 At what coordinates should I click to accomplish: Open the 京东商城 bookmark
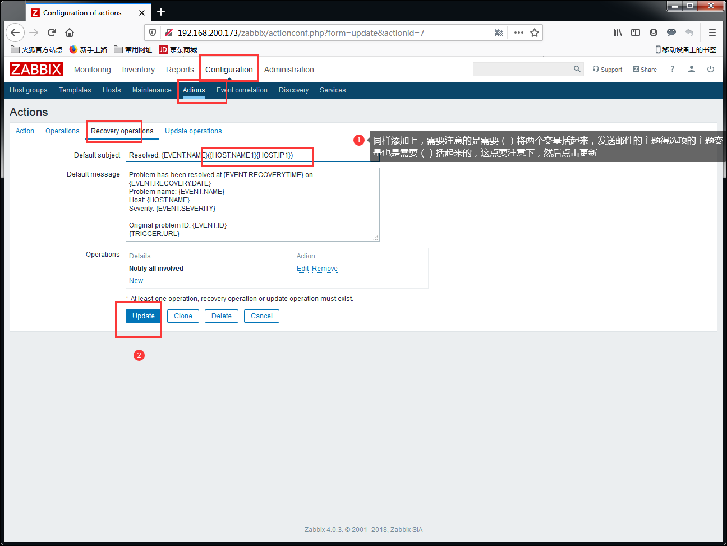(178, 49)
